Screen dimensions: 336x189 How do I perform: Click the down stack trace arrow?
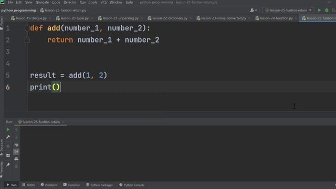[16, 137]
